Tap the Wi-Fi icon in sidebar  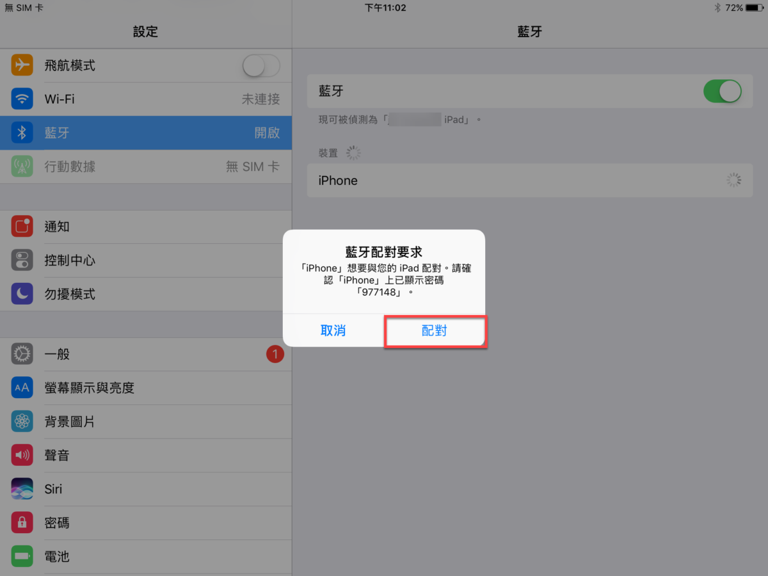pos(22,99)
